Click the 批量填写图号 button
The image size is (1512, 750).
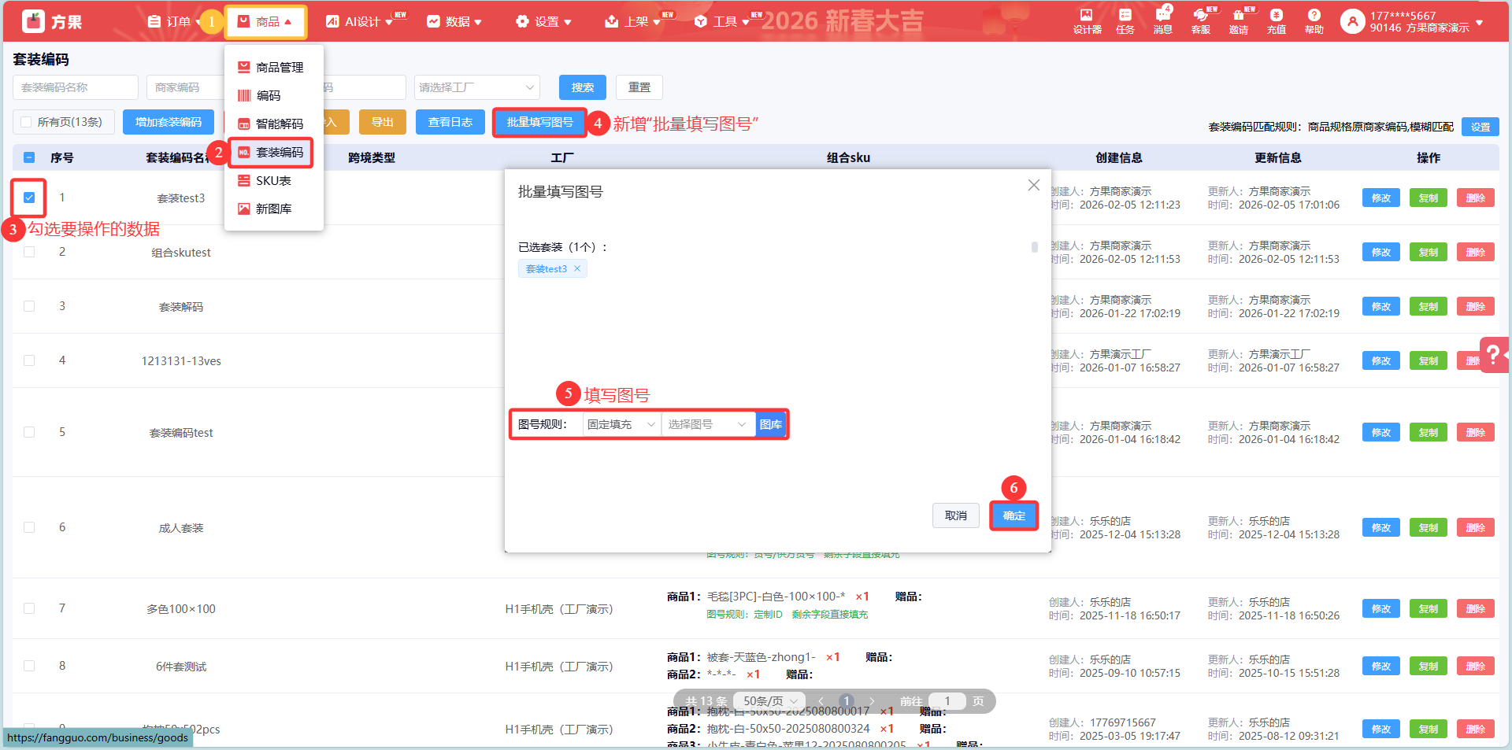click(x=539, y=122)
